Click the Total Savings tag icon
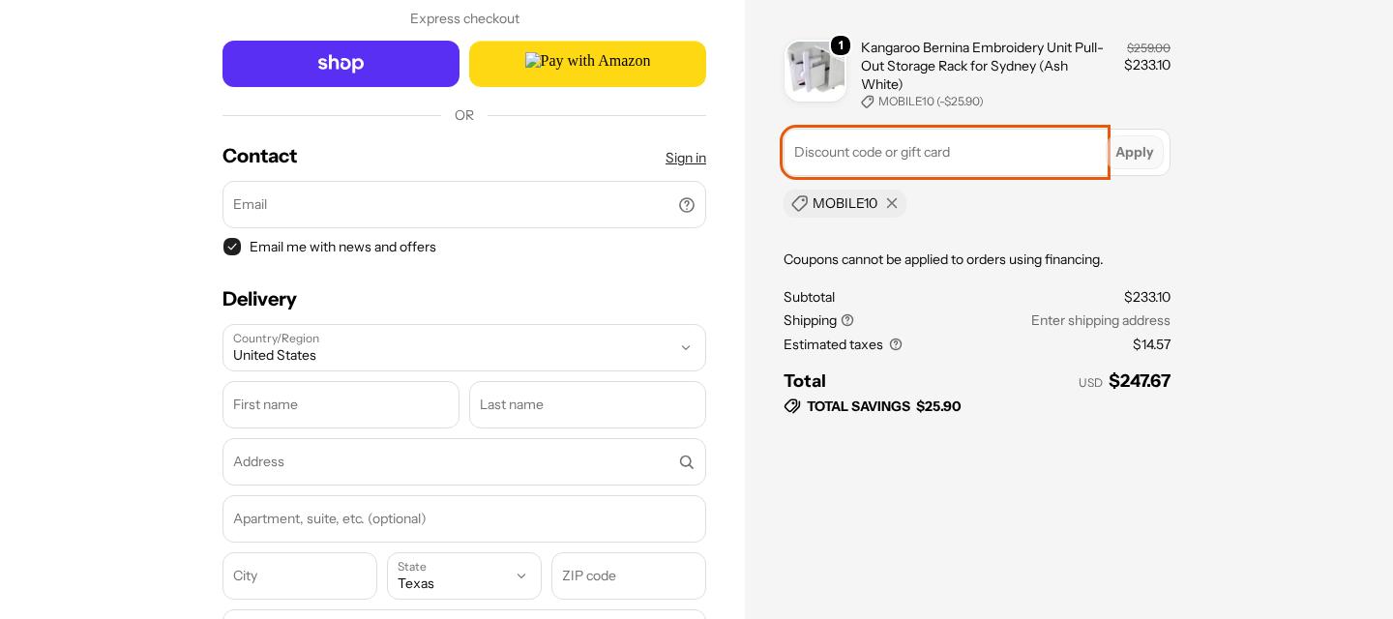 (792, 406)
